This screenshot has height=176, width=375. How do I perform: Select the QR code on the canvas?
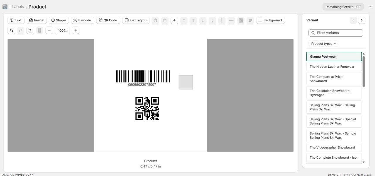point(147,109)
